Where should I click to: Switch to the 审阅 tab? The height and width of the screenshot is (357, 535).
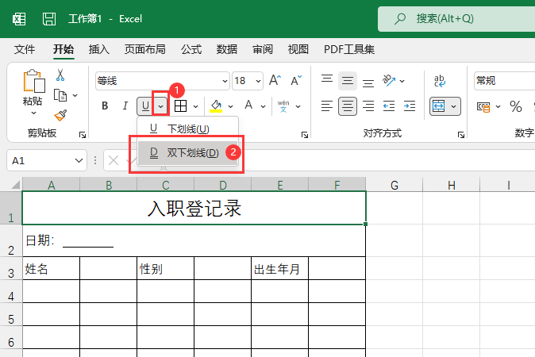263,49
